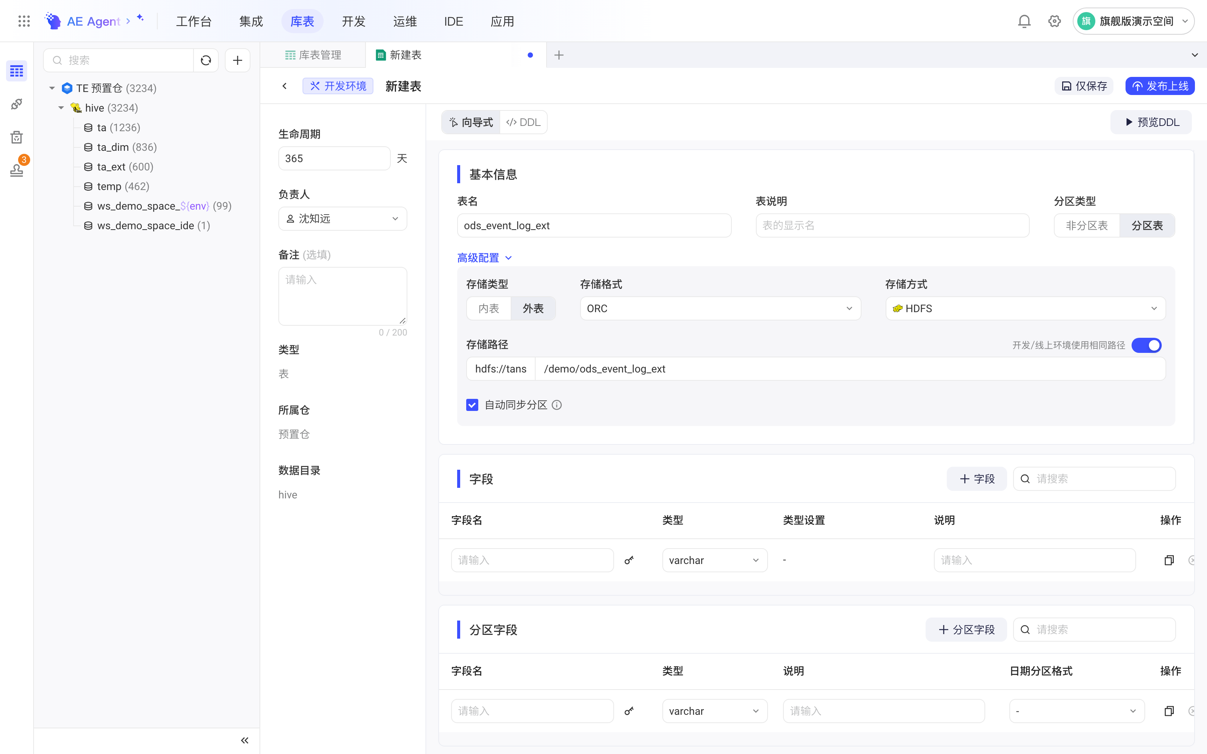
Task: Add a new 分区字段
Action: [x=966, y=630]
